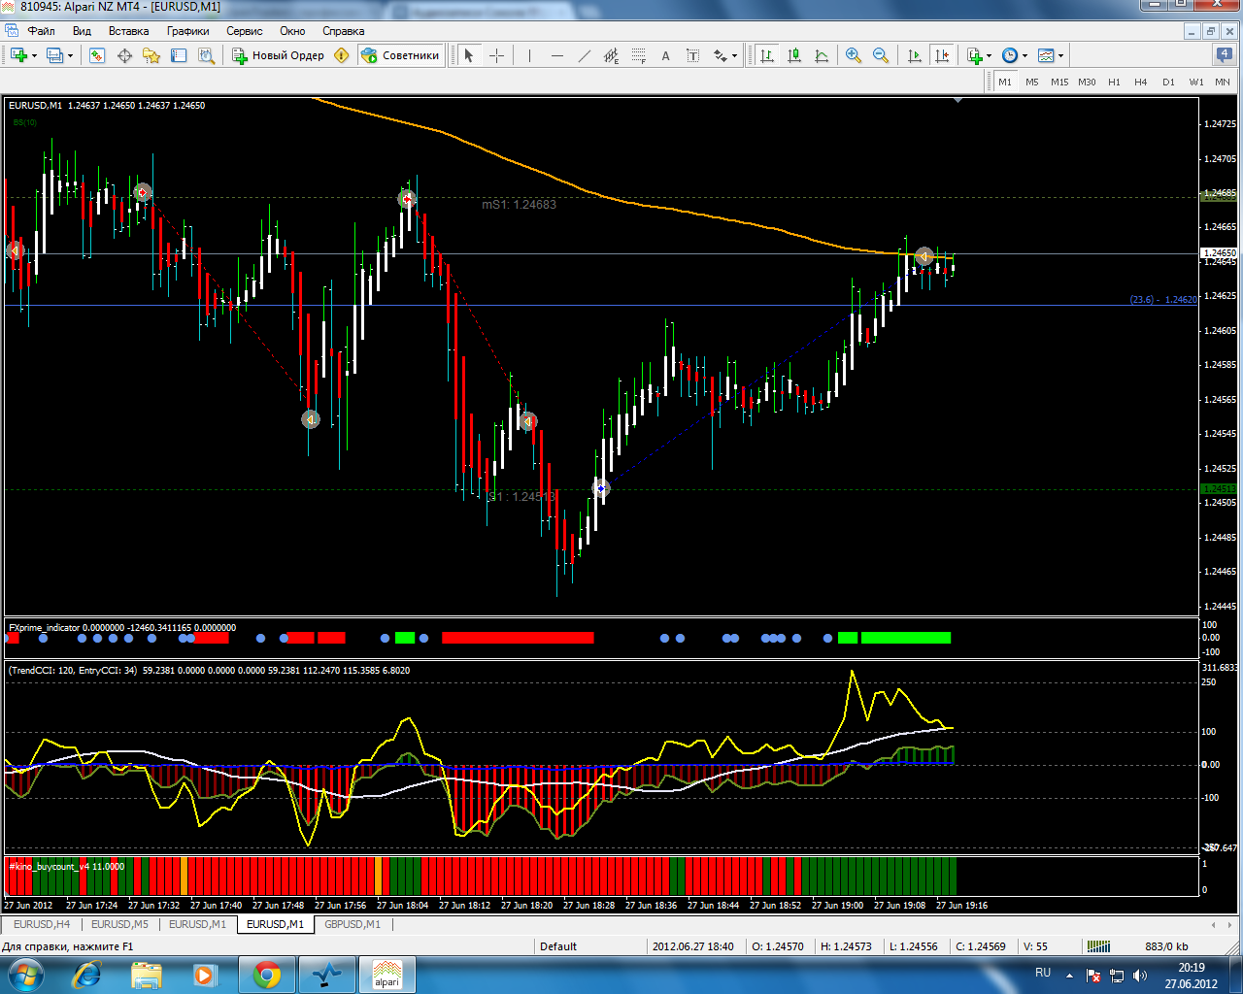The image size is (1243, 994).
Task: Open the indicators list dropdown
Action: click(989, 56)
